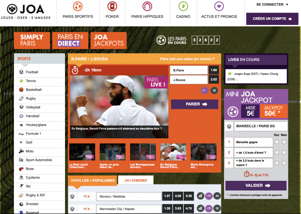Check Non for + de 2,5 buts dans le match
This screenshot has height=214, width=301.
pos(284,163)
